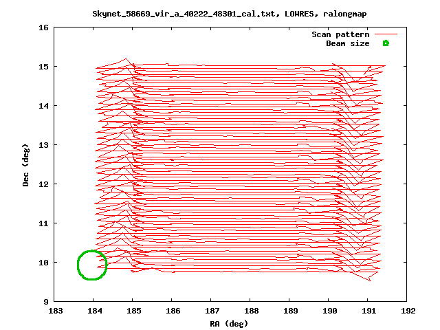Click the Dec axis value 11
Screen dimensions: 440x330
click(x=43, y=223)
